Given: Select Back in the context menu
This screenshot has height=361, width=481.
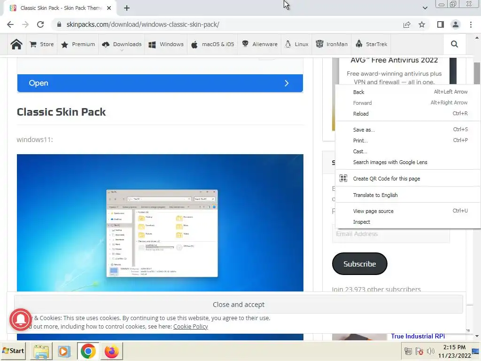Looking at the screenshot, I should pyautogui.click(x=408, y=92).
